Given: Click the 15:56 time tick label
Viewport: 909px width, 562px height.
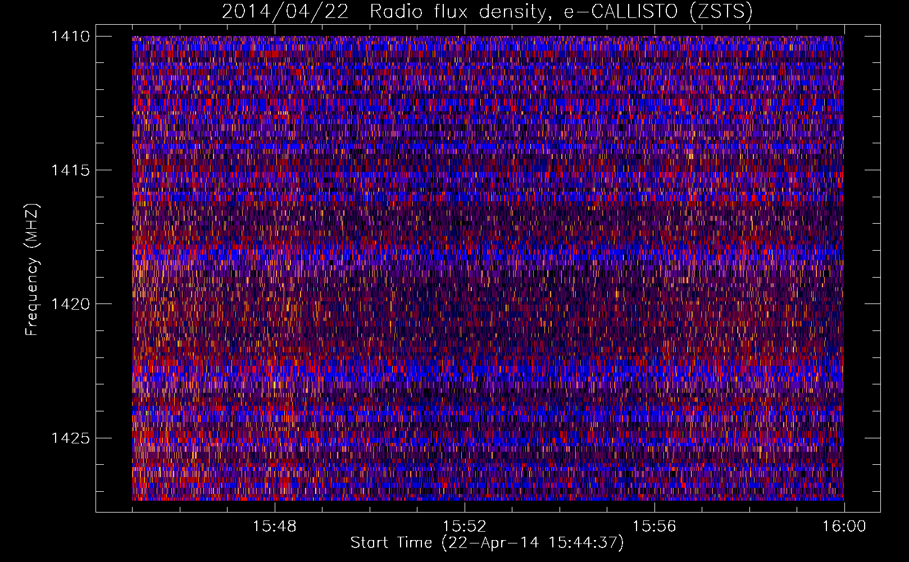Looking at the screenshot, I should (655, 527).
